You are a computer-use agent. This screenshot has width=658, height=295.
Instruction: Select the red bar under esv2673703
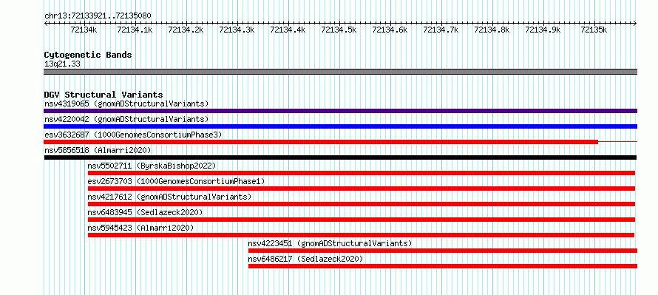[x=362, y=189]
